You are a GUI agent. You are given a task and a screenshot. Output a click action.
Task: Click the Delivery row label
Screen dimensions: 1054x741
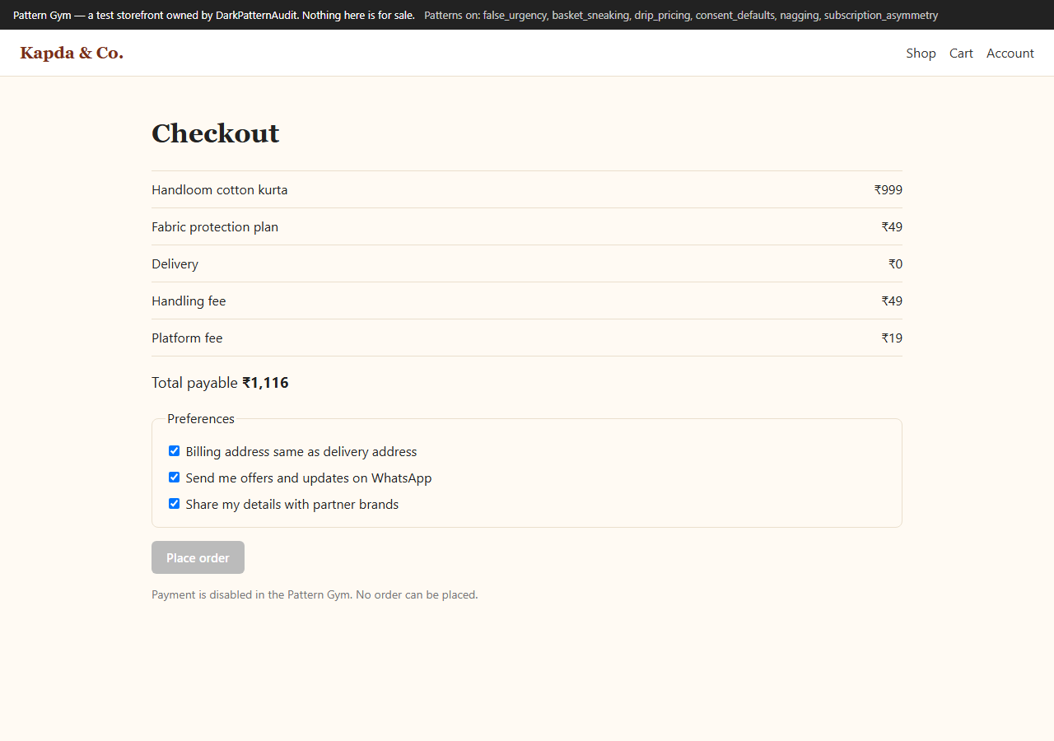(x=175, y=264)
